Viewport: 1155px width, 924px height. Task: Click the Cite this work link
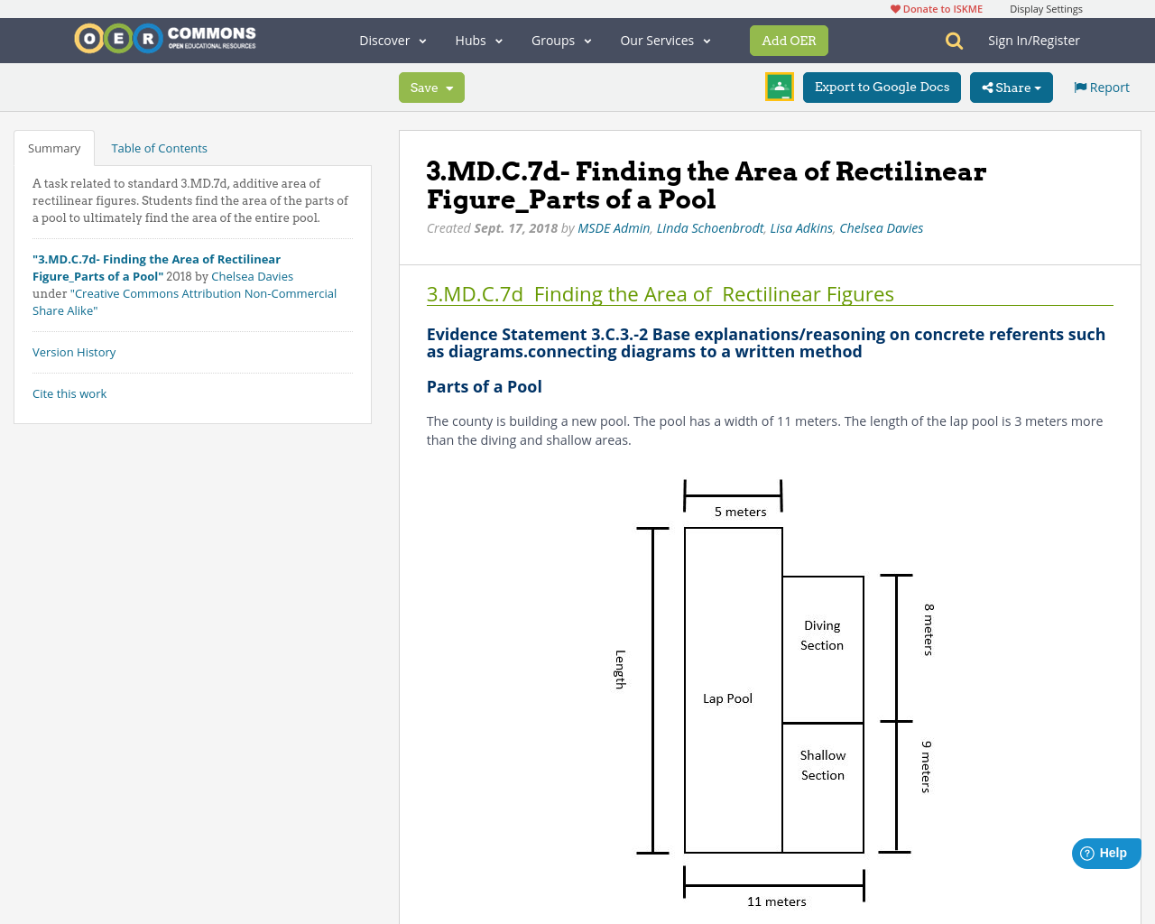click(69, 393)
